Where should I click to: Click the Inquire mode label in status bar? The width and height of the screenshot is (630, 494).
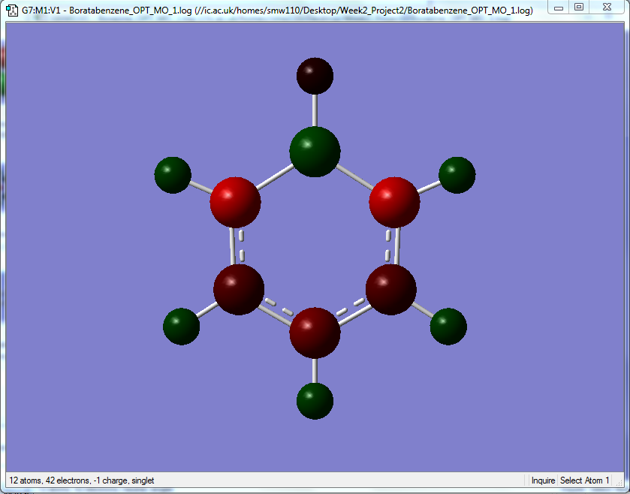pos(543,480)
